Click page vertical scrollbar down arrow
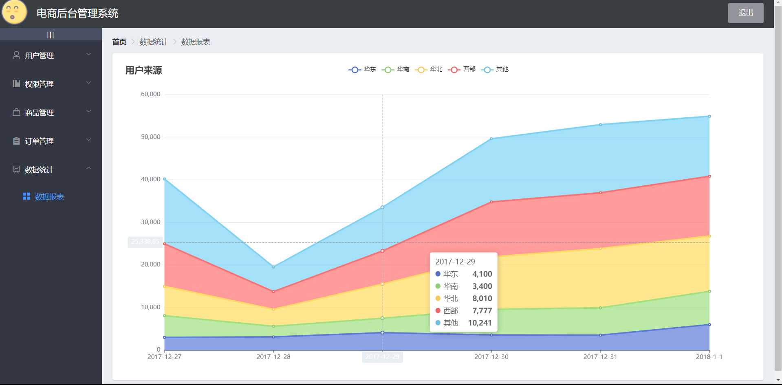 778,380
